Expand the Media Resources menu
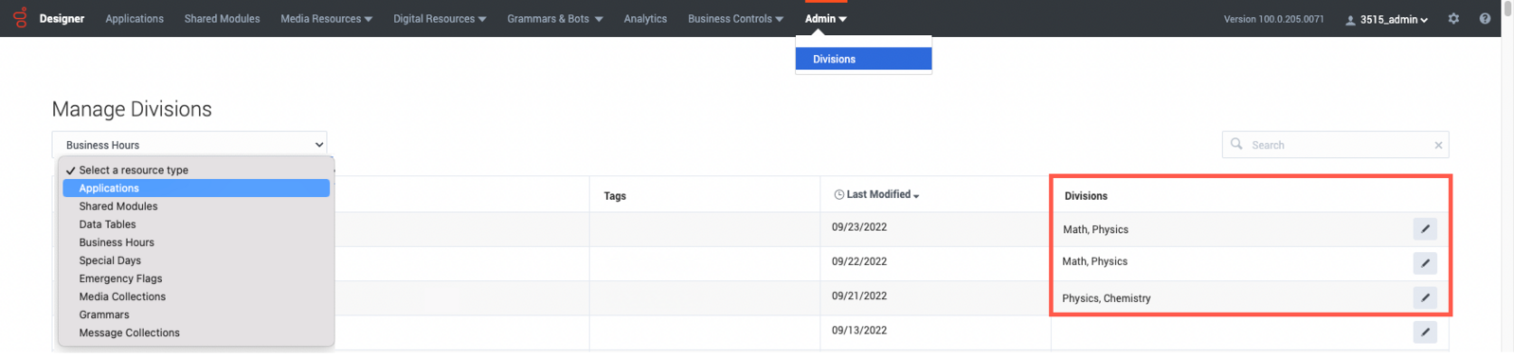The height and width of the screenshot is (358, 1514). point(326,18)
